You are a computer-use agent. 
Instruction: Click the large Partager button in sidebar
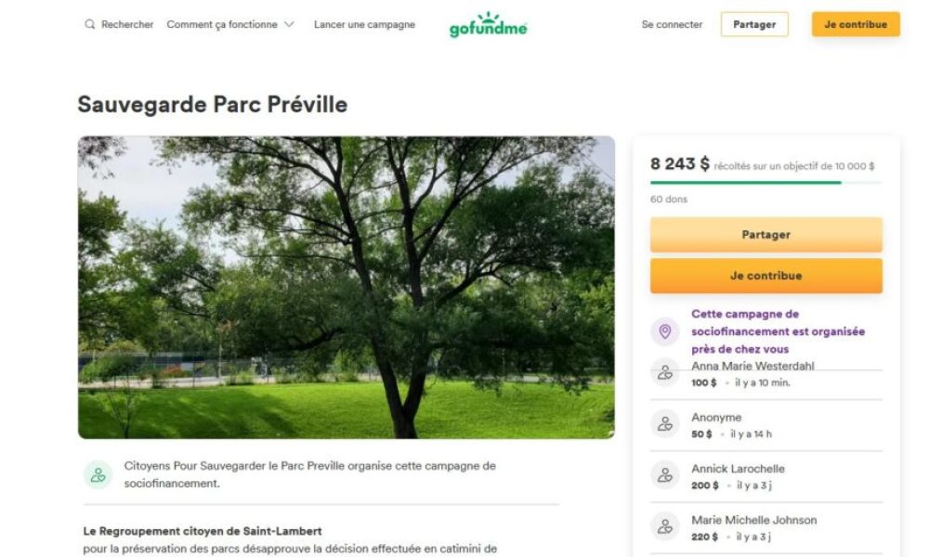click(x=766, y=234)
